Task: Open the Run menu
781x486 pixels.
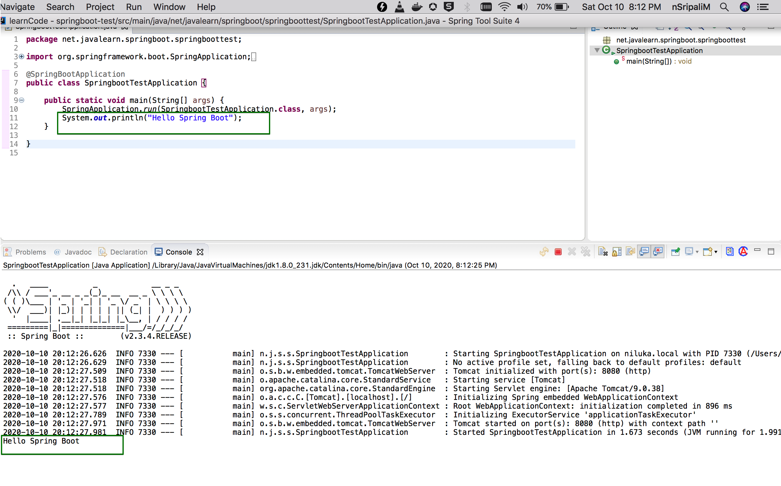Action: [x=134, y=7]
